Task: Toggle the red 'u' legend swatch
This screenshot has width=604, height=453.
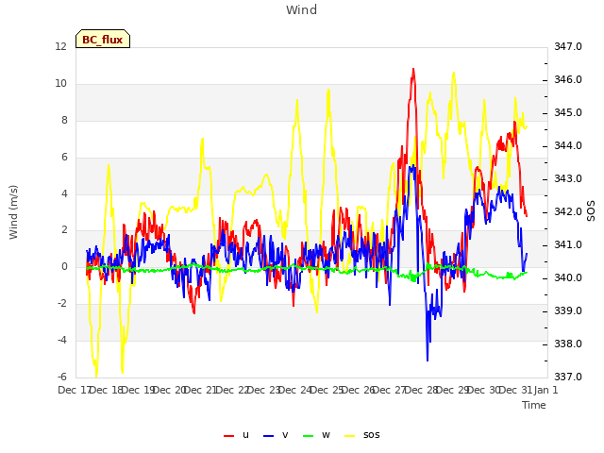Action: tap(228, 436)
